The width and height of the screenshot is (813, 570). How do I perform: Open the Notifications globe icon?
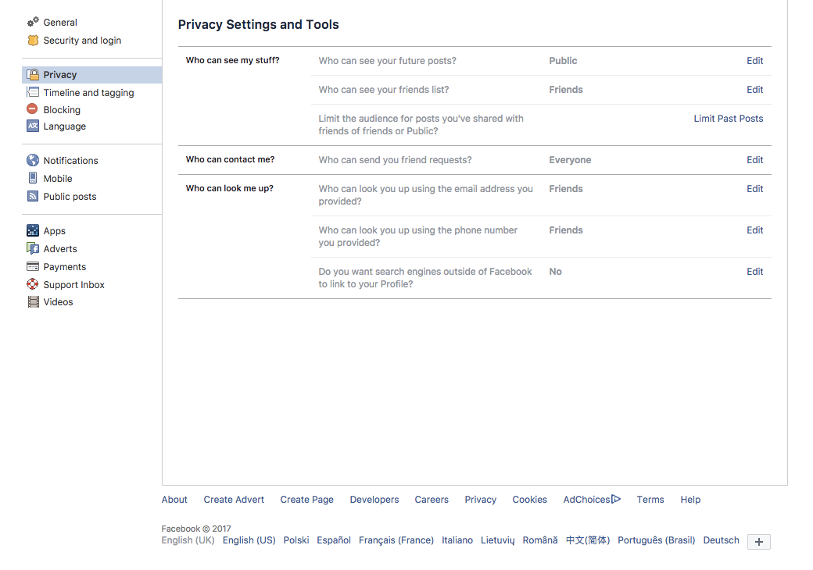click(33, 160)
